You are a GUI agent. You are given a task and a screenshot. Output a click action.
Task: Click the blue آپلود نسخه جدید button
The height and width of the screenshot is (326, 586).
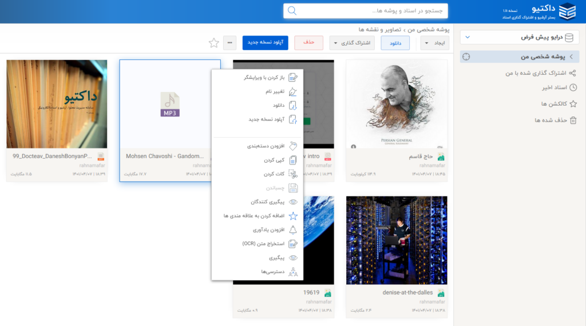click(266, 43)
